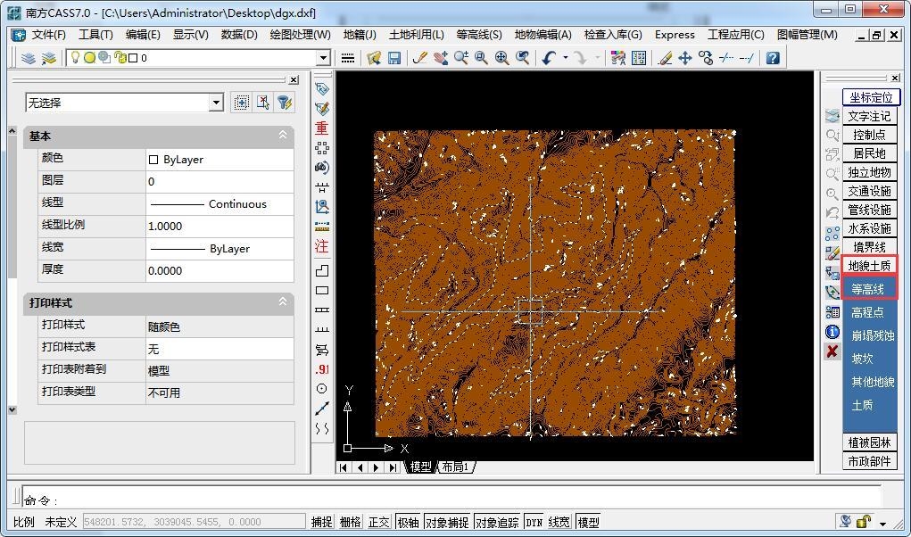Open the 无选择 selection dropdown

coord(215,103)
